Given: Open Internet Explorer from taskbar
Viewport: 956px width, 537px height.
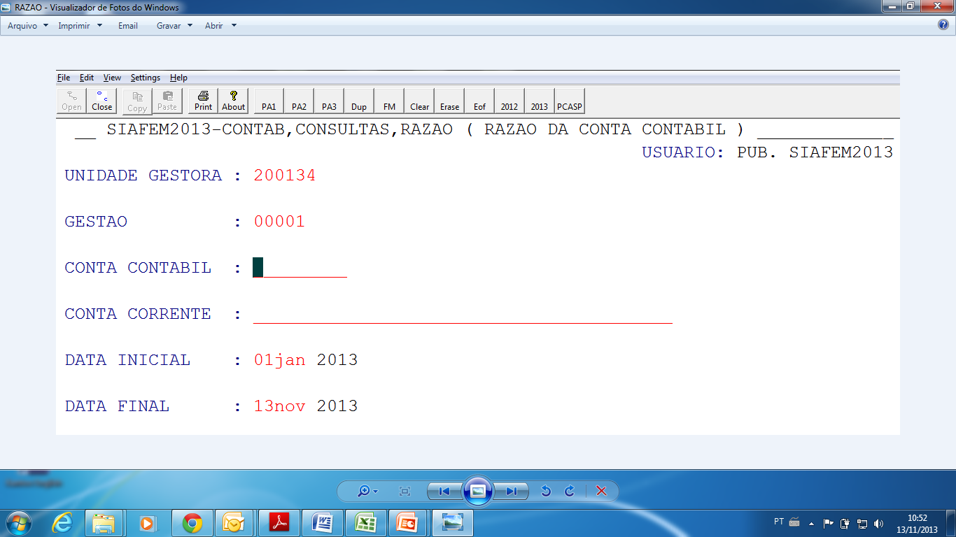Looking at the screenshot, I should point(62,522).
